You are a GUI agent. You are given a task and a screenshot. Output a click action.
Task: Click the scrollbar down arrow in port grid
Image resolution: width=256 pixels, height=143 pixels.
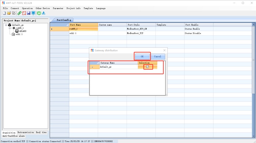[254, 136]
